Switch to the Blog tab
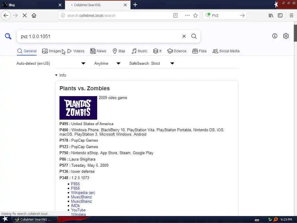The height and width of the screenshot is (223, 297). (32, 5)
